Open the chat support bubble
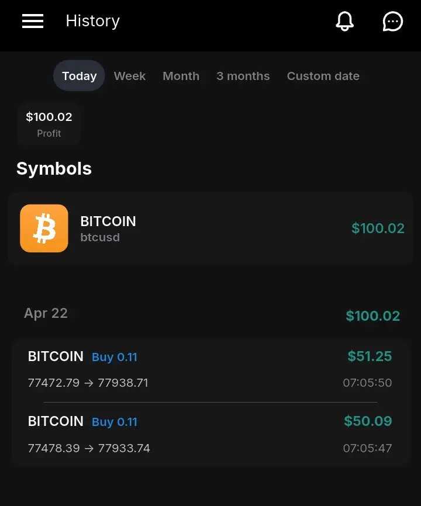The image size is (421, 506). tap(392, 22)
